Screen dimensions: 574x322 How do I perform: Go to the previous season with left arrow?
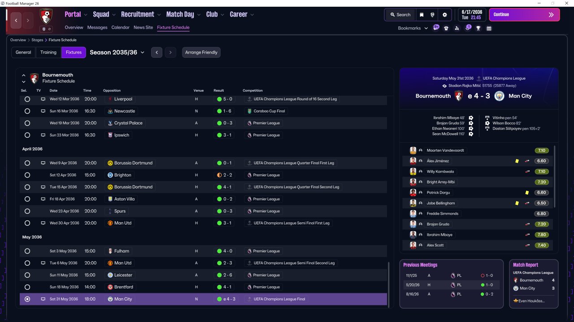157,52
